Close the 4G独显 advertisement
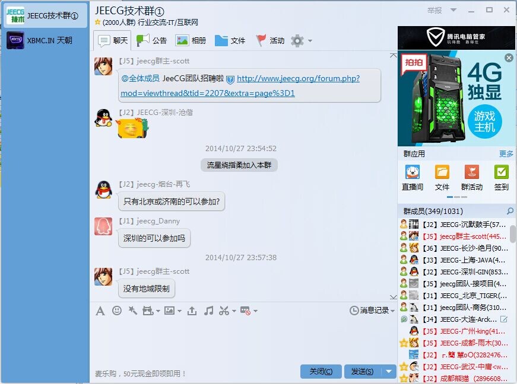The width and height of the screenshot is (517, 384). coord(509,58)
